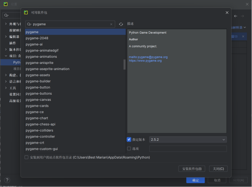The image size is (252, 187).
Task: Click the back arrow in Settings window
Action: (x=236, y=16)
